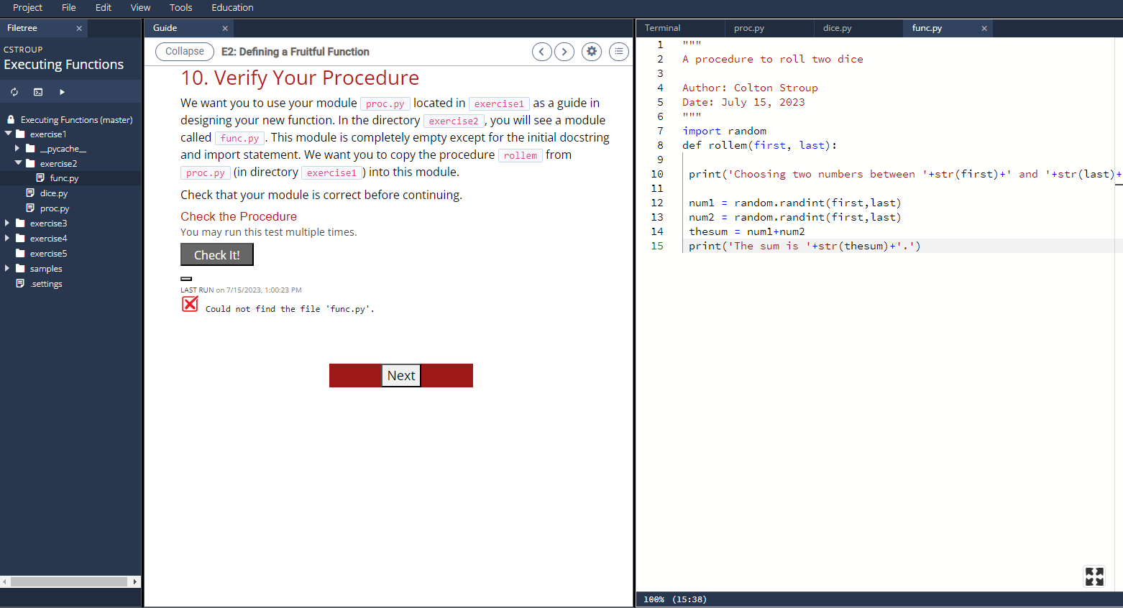The height and width of the screenshot is (608, 1123).
Task: Click the 'Check the Procedure' heading
Action: click(239, 216)
